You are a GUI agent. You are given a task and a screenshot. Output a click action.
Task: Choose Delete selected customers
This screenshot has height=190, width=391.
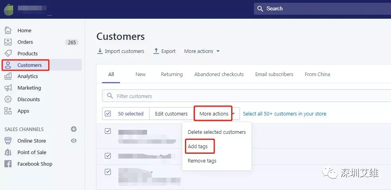click(217, 132)
